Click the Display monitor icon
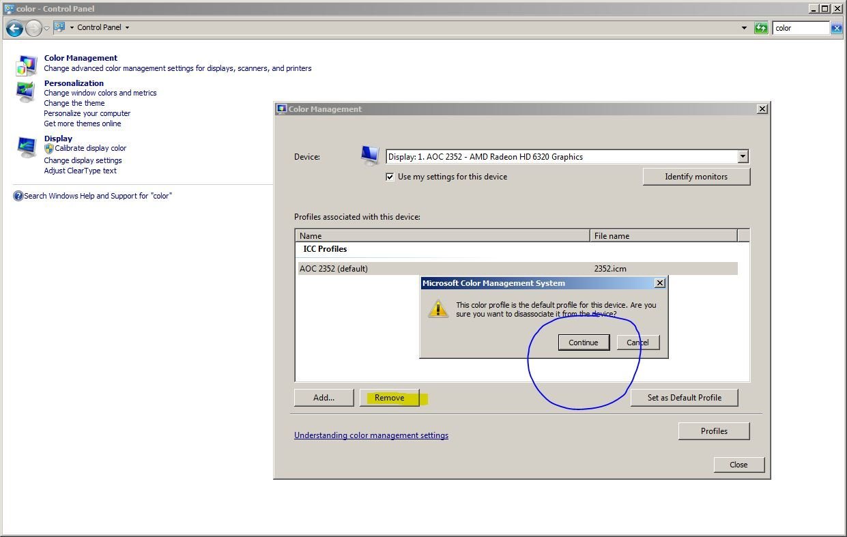This screenshot has width=847, height=537. point(27,147)
